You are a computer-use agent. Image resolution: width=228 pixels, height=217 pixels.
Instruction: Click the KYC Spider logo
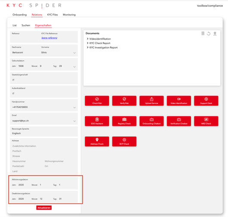pyautogui.click(x=34, y=6)
